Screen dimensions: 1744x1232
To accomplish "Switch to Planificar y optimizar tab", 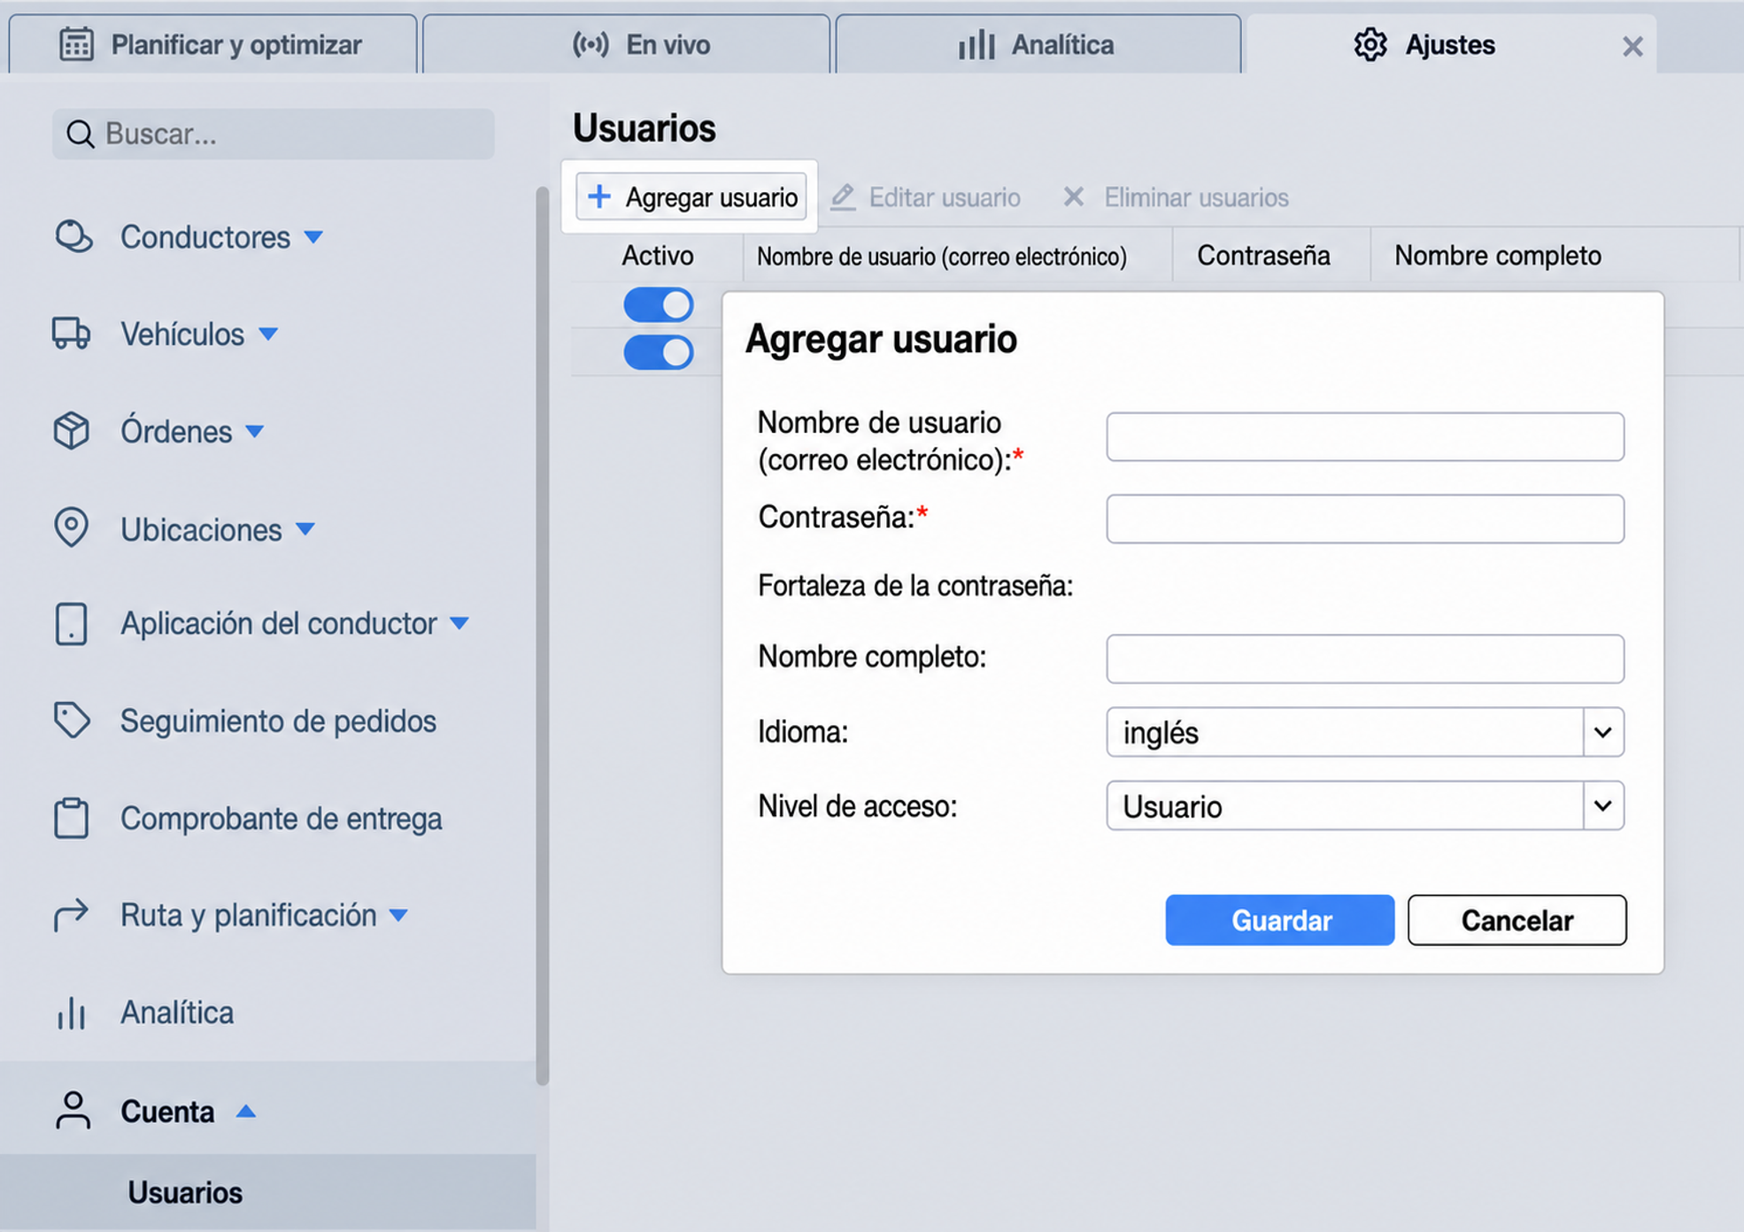I will [212, 44].
